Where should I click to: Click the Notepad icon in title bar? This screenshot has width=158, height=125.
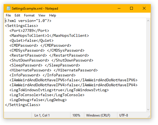(8, 8)
